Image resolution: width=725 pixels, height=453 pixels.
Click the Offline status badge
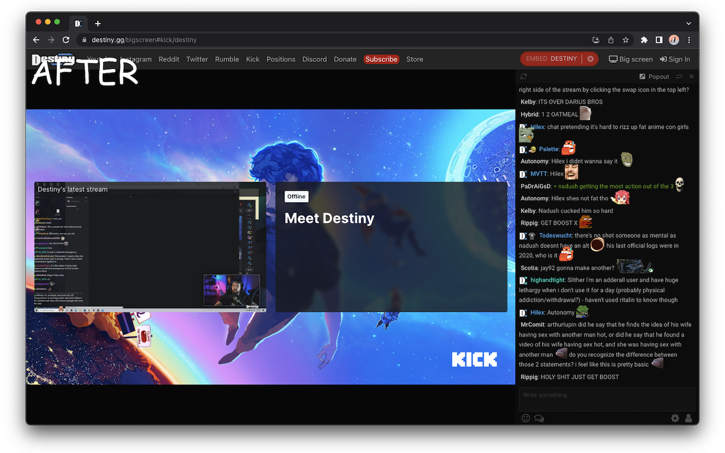[296, 196]
